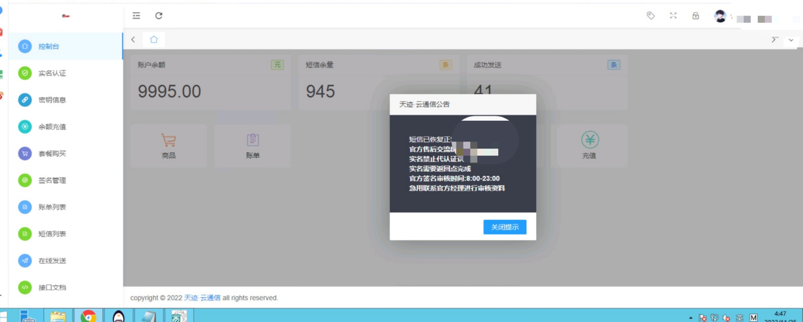Viewport: 803px width, 322px height.
Task: Expand the tab actions arrow near filter icon
Action: [774, 40]
